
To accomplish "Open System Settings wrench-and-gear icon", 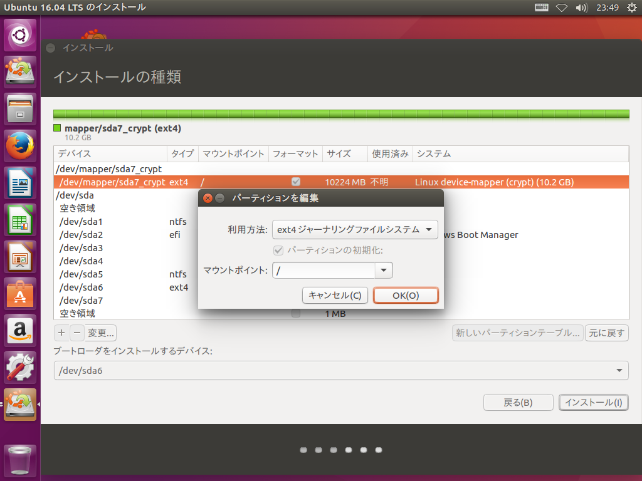I will pyautogui.click(x=20, y=367).
